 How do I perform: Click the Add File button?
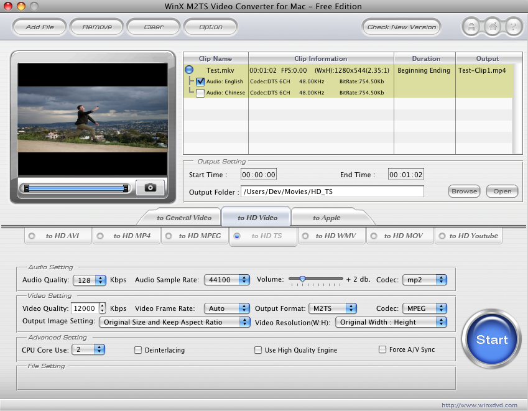point(40,27)
